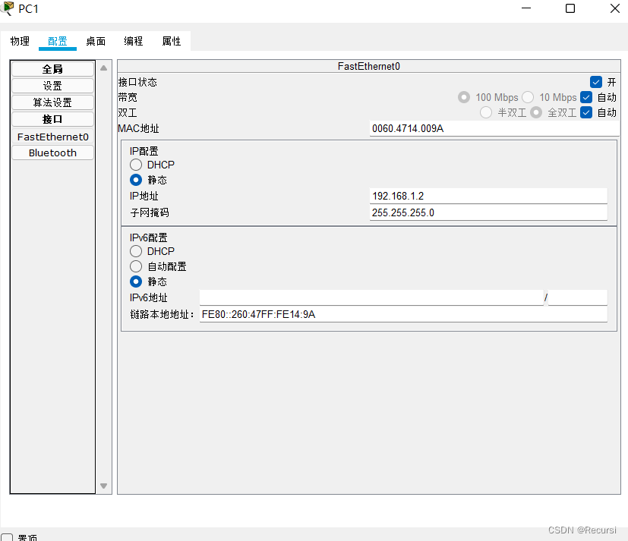
Task: Select the 100 Mbps radio button
Action: 464,97
